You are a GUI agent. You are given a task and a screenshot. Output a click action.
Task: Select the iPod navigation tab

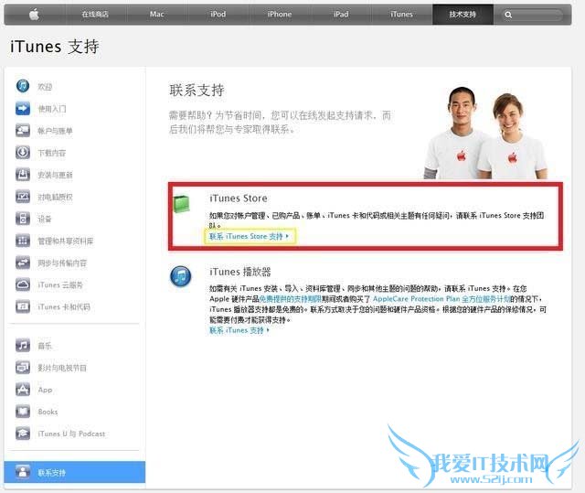click(218, 15)
